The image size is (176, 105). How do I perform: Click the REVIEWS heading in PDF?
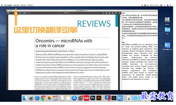(x=94, y=24)
